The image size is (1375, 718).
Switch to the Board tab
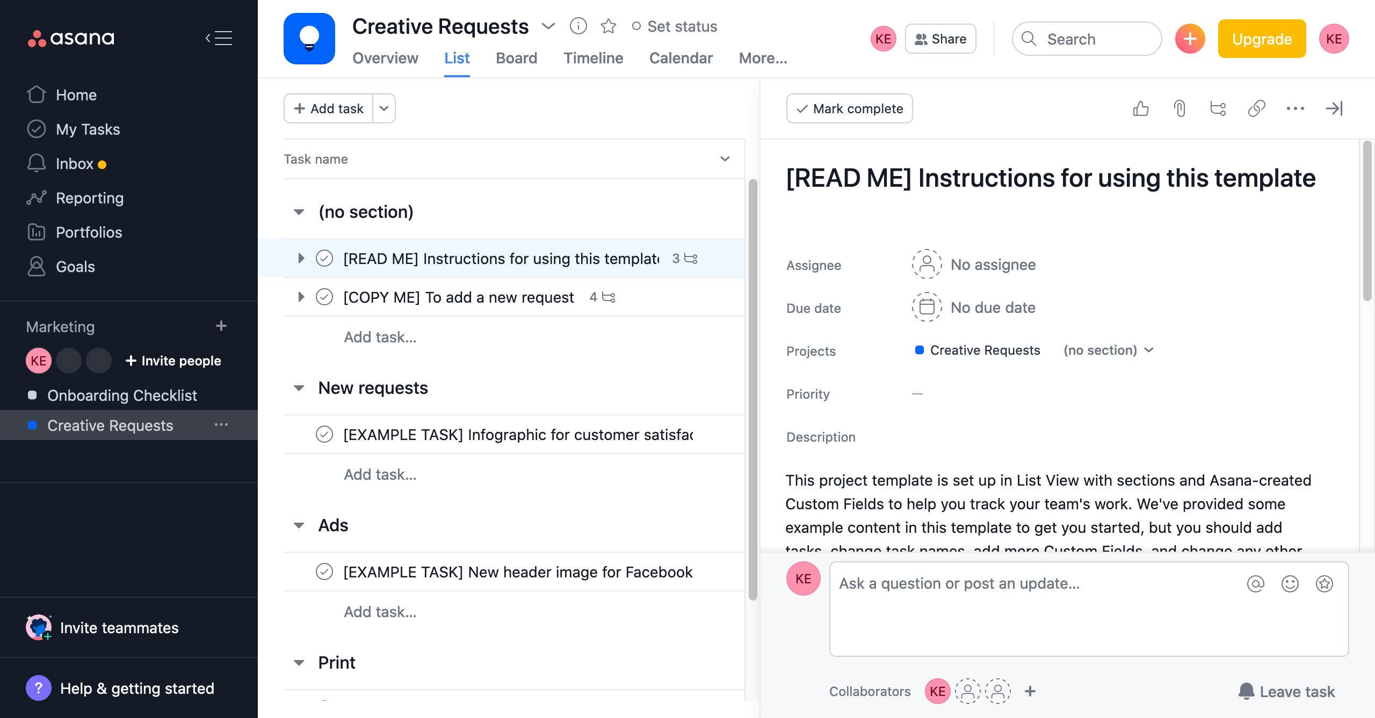(516, 58)
